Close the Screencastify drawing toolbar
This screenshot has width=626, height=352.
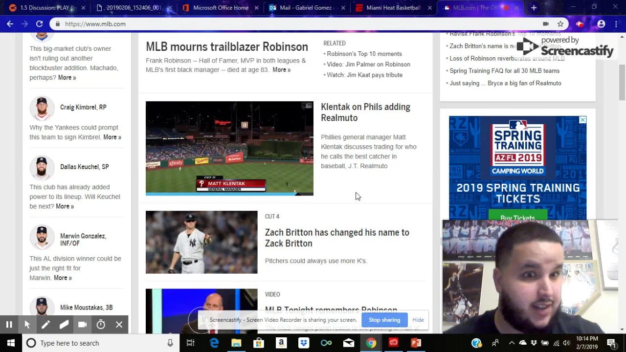tap(119, 325)
